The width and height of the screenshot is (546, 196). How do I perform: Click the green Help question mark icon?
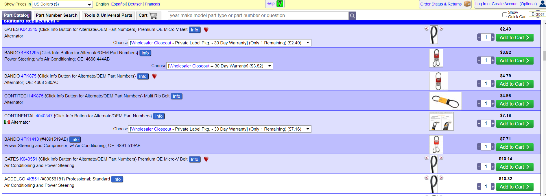280,4
